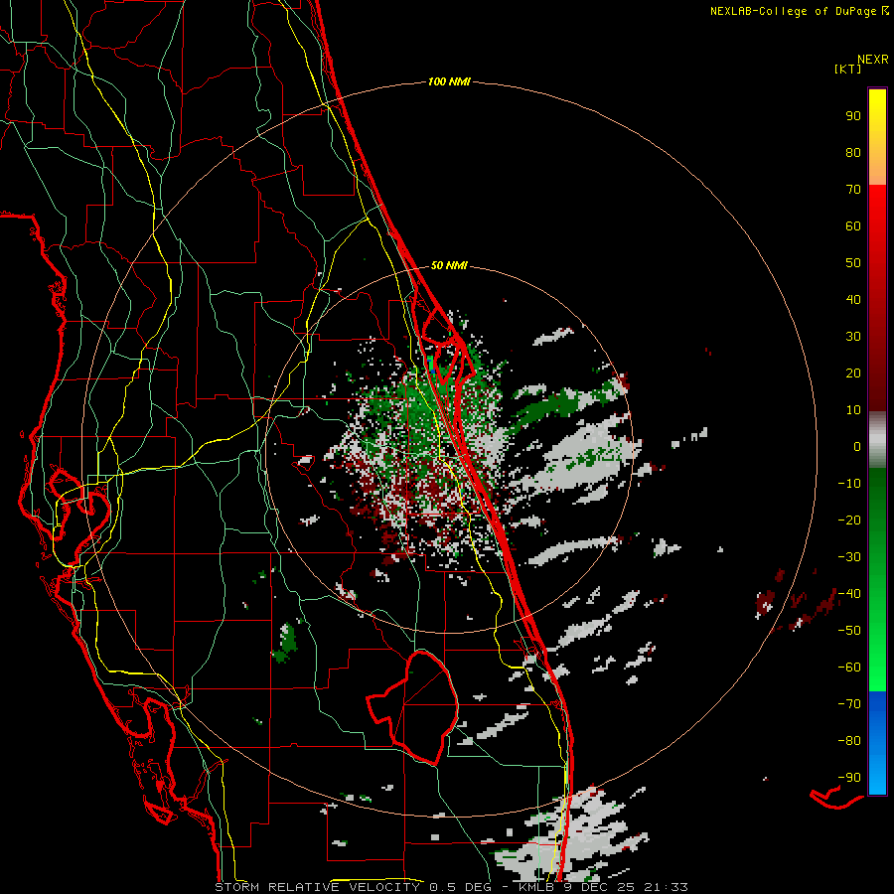Image resolution: width=894 pixels, height=894 pixels.
Task: Click the -10 value on the velocity scale
Action: point(849,484)
